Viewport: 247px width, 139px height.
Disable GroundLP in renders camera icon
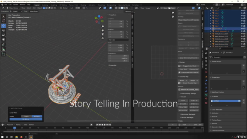[244, 29]
